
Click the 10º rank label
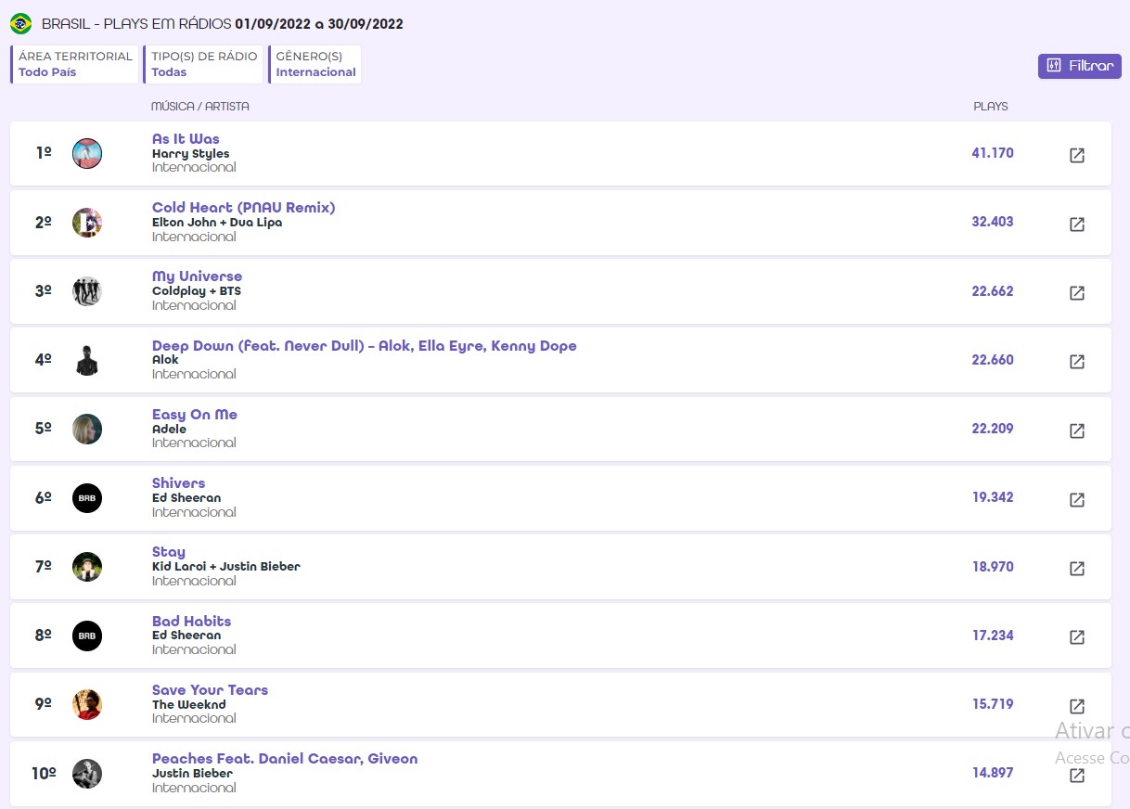pyautogui.click(x=44, y=774)
